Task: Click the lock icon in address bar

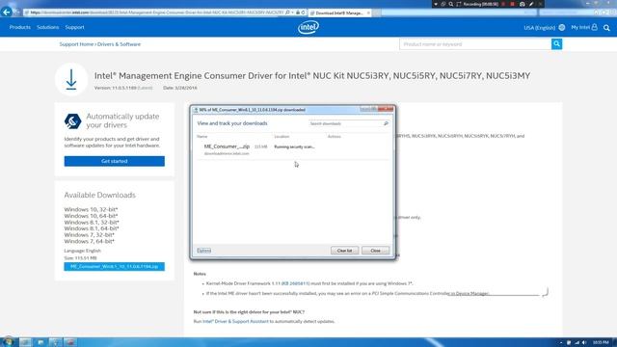Action: 298,13
